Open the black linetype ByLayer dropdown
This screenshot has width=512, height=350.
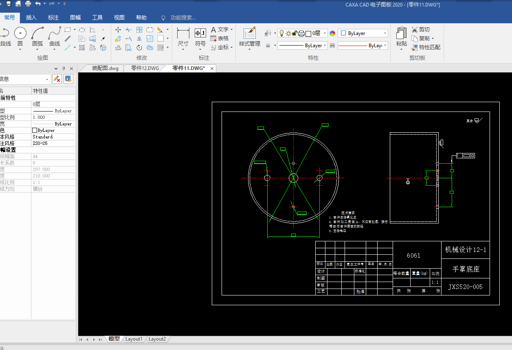(302, 46)
